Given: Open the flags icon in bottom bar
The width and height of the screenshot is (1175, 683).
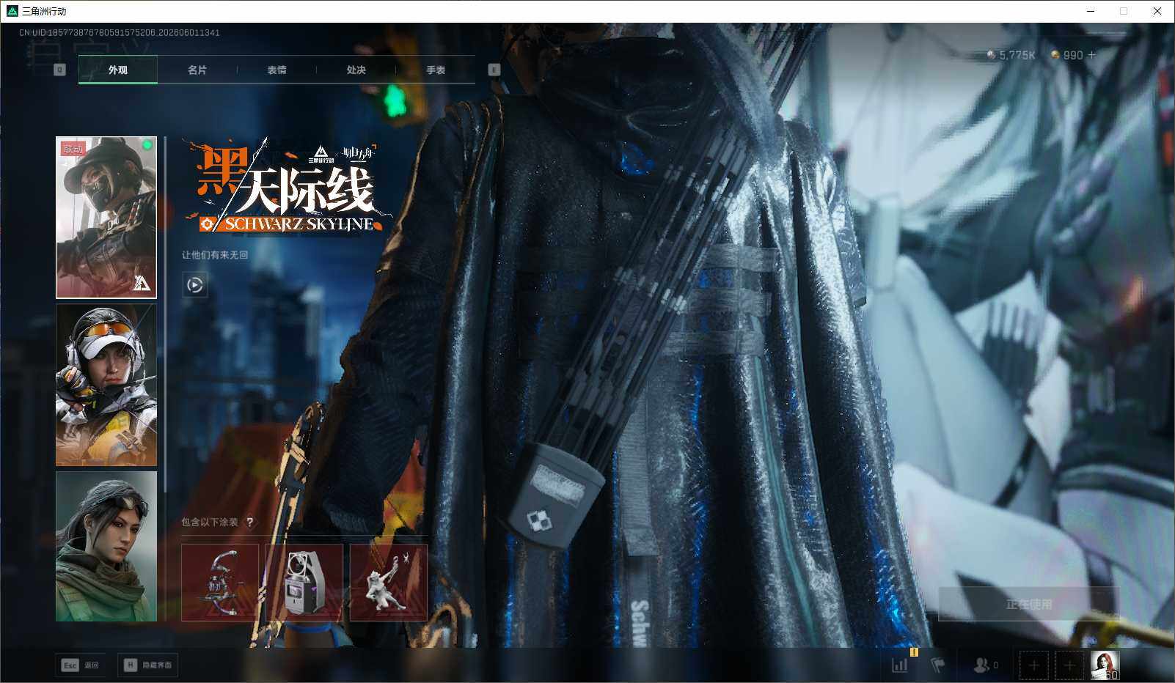Looking at the screenshot, I should pos(938,665).
